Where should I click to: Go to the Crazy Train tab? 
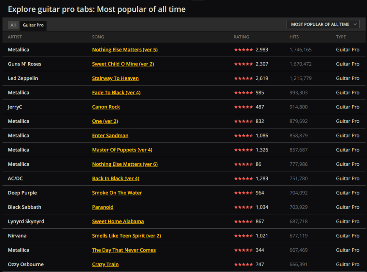[x=105, y=264]
